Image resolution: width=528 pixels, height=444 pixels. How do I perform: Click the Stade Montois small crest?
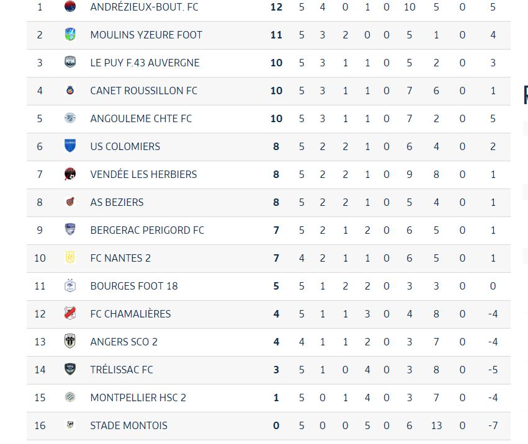[x=70, y=425]
